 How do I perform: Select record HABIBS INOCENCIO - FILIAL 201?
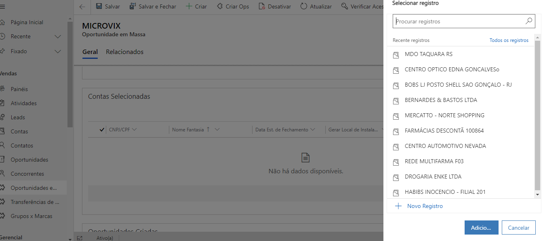pos(461,192)
